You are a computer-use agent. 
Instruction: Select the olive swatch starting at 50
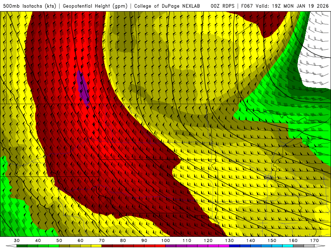65,246
